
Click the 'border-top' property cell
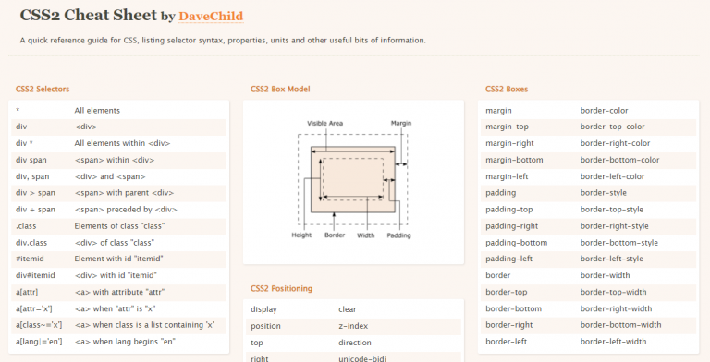point(507,293)
